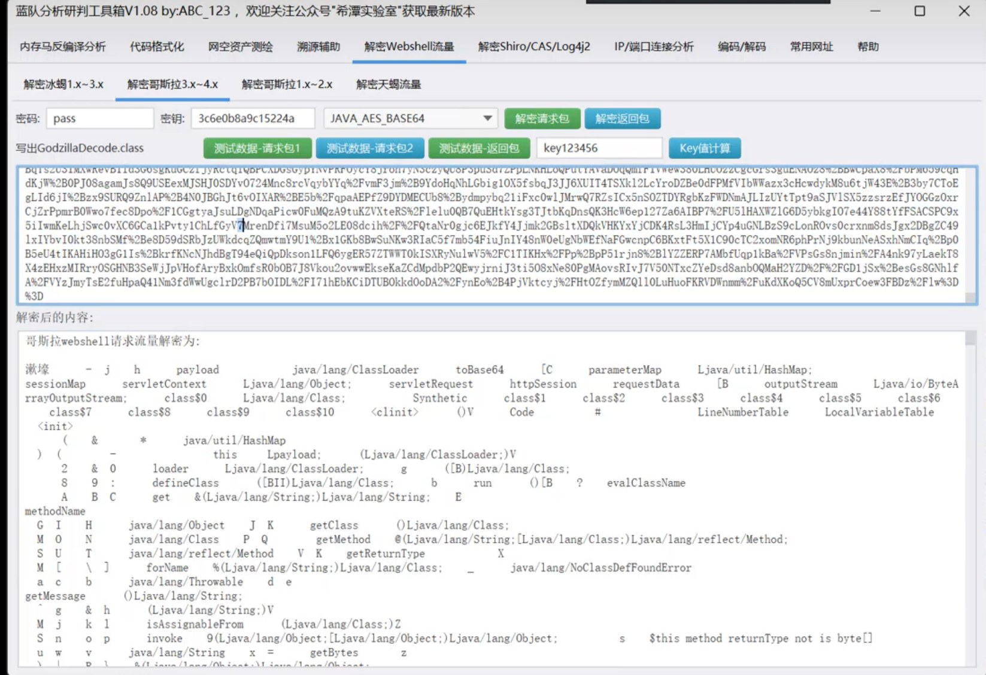Open the 网空资产测绘 tab

click(x=241, y=47)
